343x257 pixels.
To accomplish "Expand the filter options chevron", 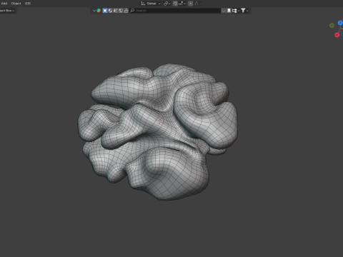I will (x=247, y=11).
